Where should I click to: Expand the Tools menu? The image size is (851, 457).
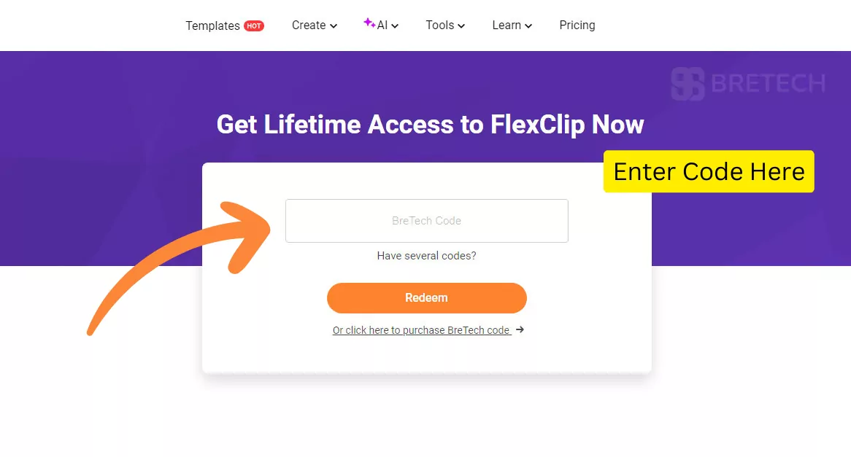pos(440,25)
